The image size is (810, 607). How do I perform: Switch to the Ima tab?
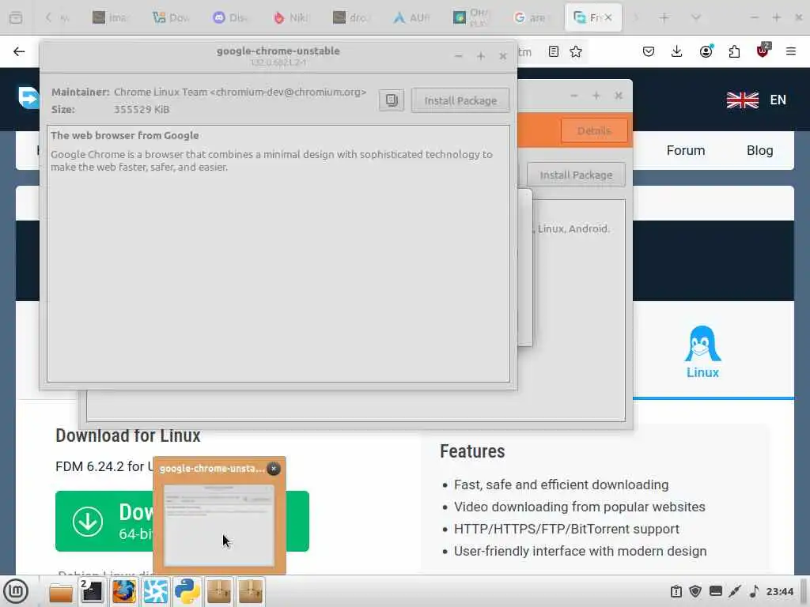tap(109, 17)
